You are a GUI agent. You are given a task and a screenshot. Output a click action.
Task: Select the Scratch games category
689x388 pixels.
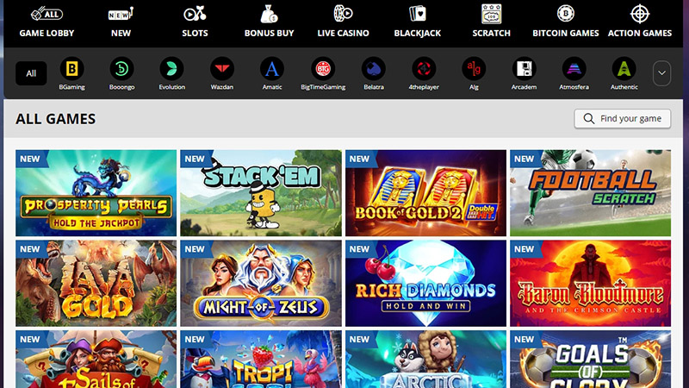[491, 22]
